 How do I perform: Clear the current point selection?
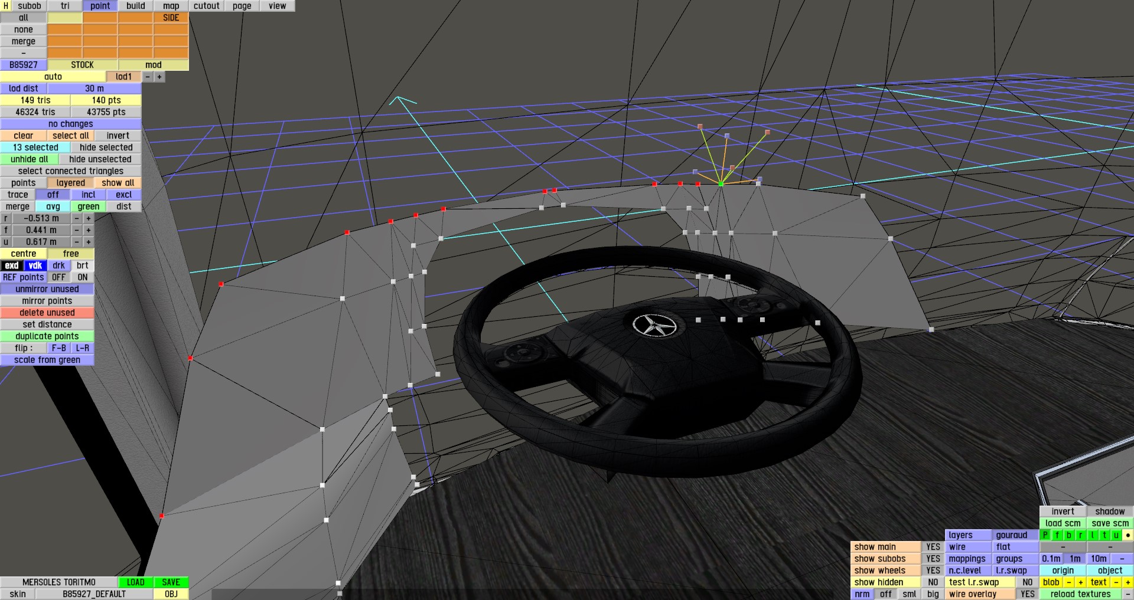point(24,136)
